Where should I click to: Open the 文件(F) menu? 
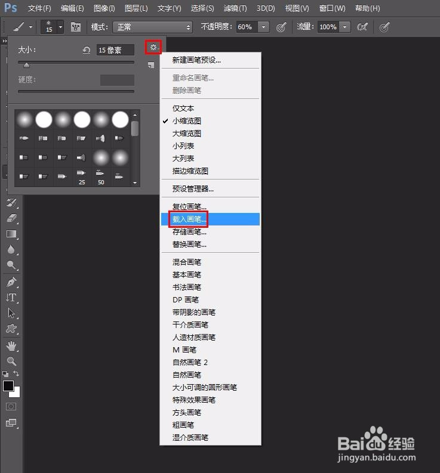click(39, 8)
